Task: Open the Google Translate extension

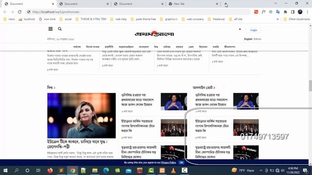Action: pos(278,12)
